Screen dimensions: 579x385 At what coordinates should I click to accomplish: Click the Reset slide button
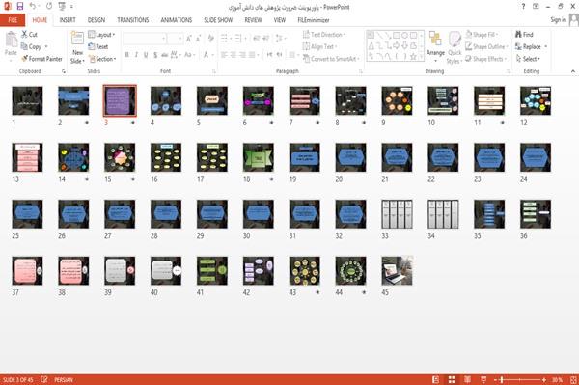click(98, 46)
